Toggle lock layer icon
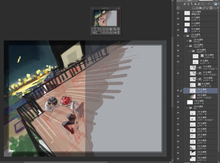Image resolution: width=220 pixels, height=163 pixels. [x=195, y=4]
